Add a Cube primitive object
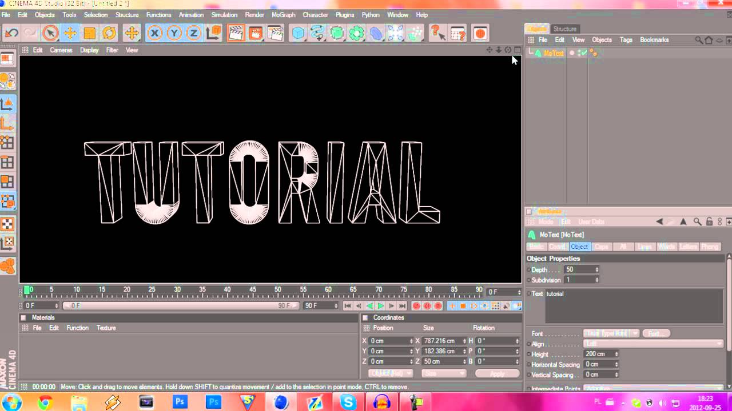The width and height of the screenshot is (732, 411). coord(299,33)
